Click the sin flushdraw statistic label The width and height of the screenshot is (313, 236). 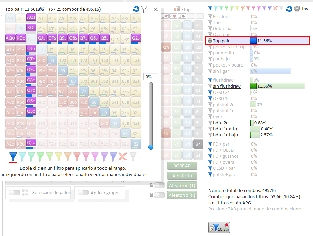point(227,86)
